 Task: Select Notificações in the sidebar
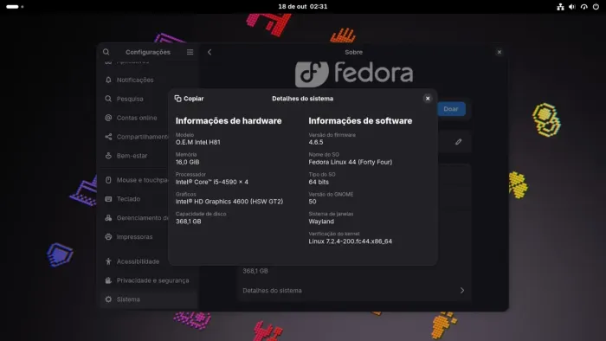click(149, 80)
